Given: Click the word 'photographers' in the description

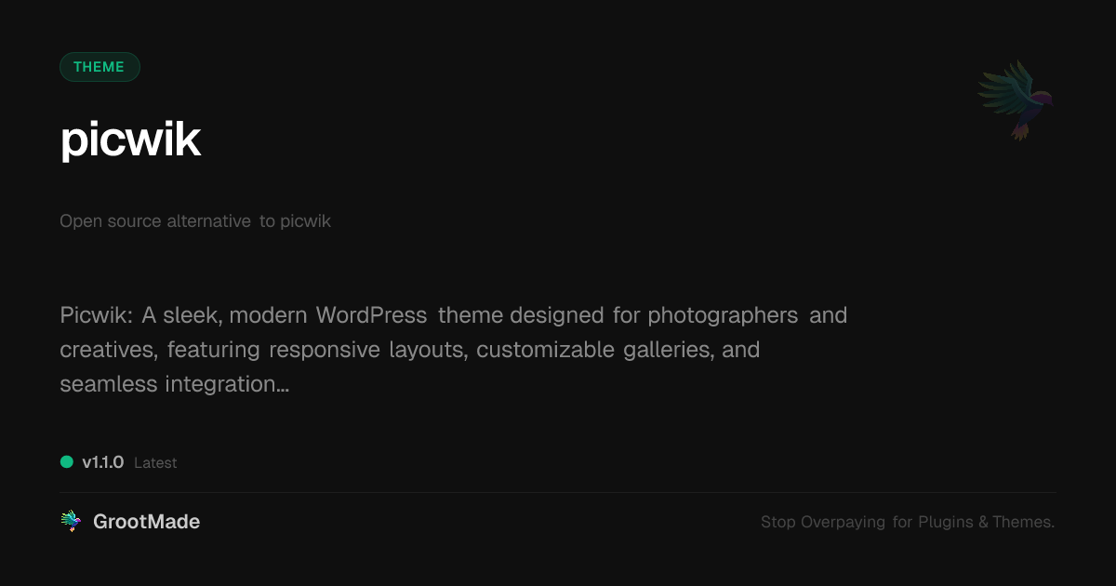Looking at the screenshot, I should pyautogui.click(x=723, y=315).
